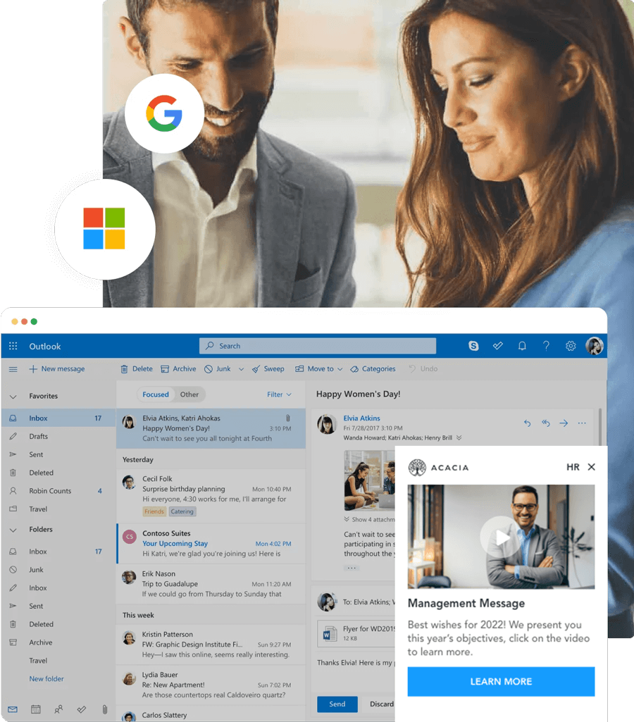Open Erik Nason's Trip to Guadalupe email
Screen dimensions: 634x722
[x=211, y=584]
